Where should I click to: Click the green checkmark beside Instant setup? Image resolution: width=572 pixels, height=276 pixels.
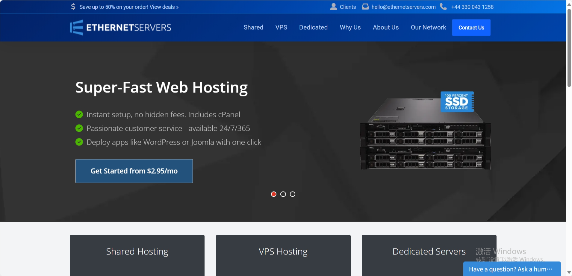(x=79, y=114)
